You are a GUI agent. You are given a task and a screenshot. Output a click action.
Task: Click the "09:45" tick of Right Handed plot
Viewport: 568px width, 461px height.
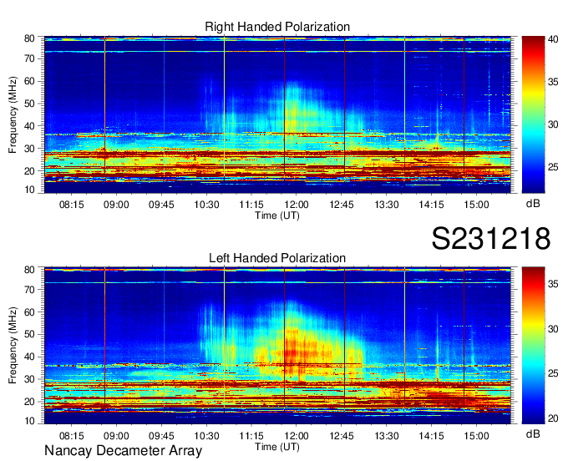click(161, 205)
